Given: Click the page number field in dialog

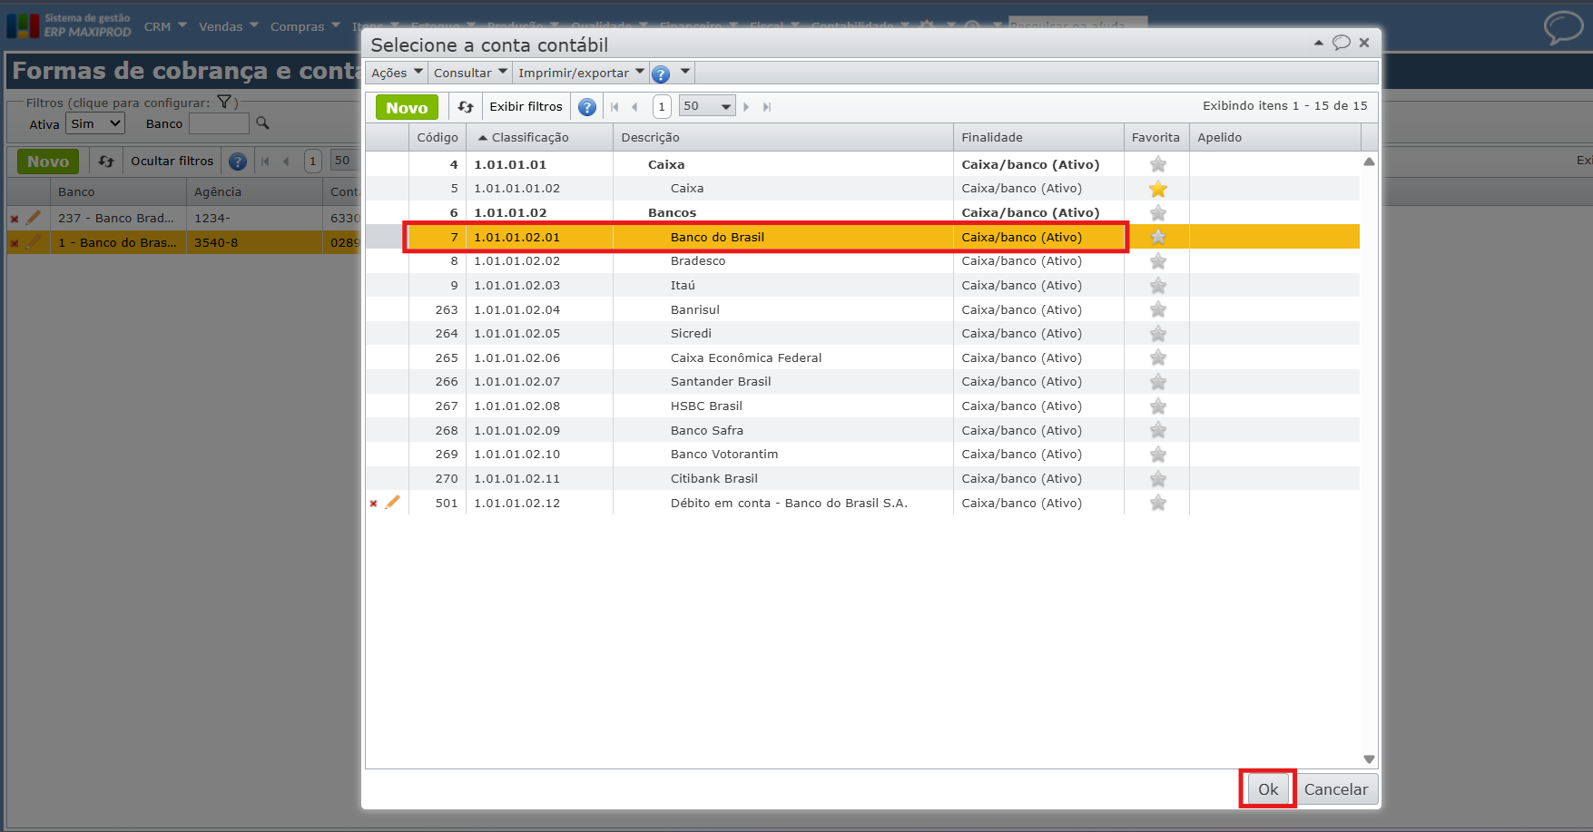Looking at the screenshot, I should pos(662,106).
